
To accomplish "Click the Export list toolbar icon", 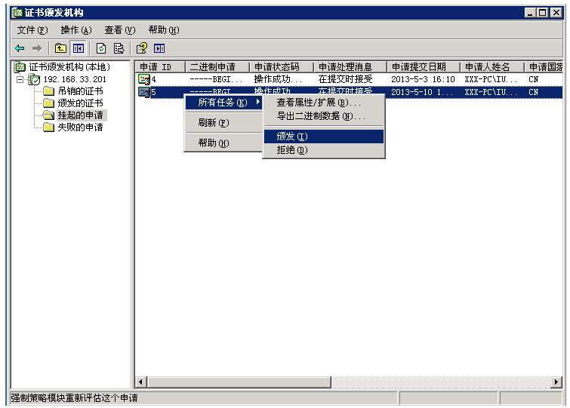I will (119, 48).
